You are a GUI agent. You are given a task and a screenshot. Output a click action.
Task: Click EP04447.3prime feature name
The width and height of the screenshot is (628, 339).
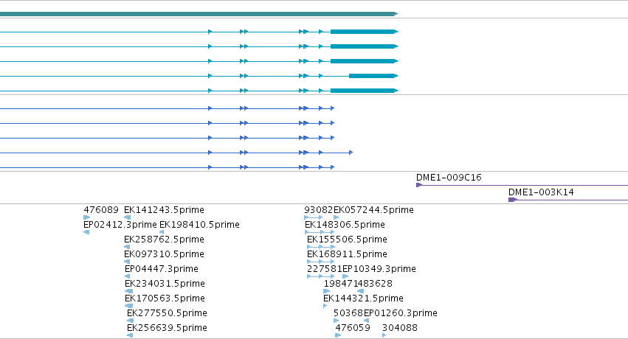[162, 269]
